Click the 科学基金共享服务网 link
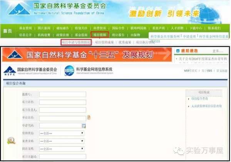 coord(165,36)
